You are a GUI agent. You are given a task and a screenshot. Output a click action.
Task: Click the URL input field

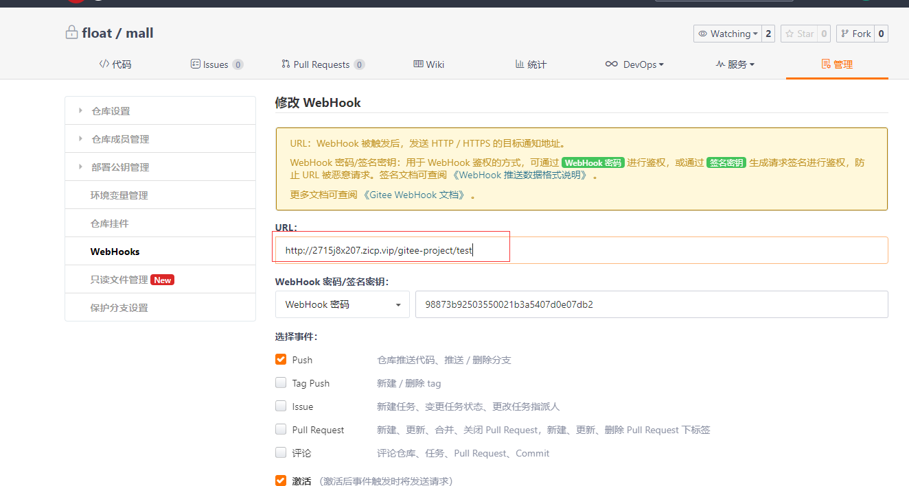(x=582, y=250)
